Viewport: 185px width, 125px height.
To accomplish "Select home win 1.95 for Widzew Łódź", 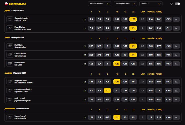I will point(91,64).
